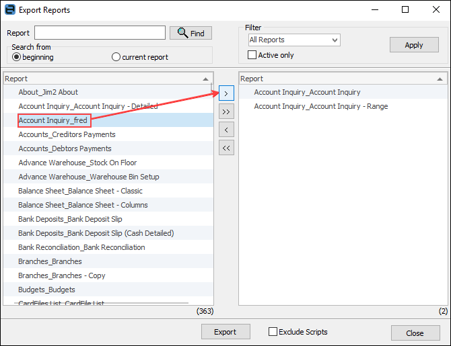451x346 pixels.
Task: Click the left list 'Report' column header
Action: 108,79
